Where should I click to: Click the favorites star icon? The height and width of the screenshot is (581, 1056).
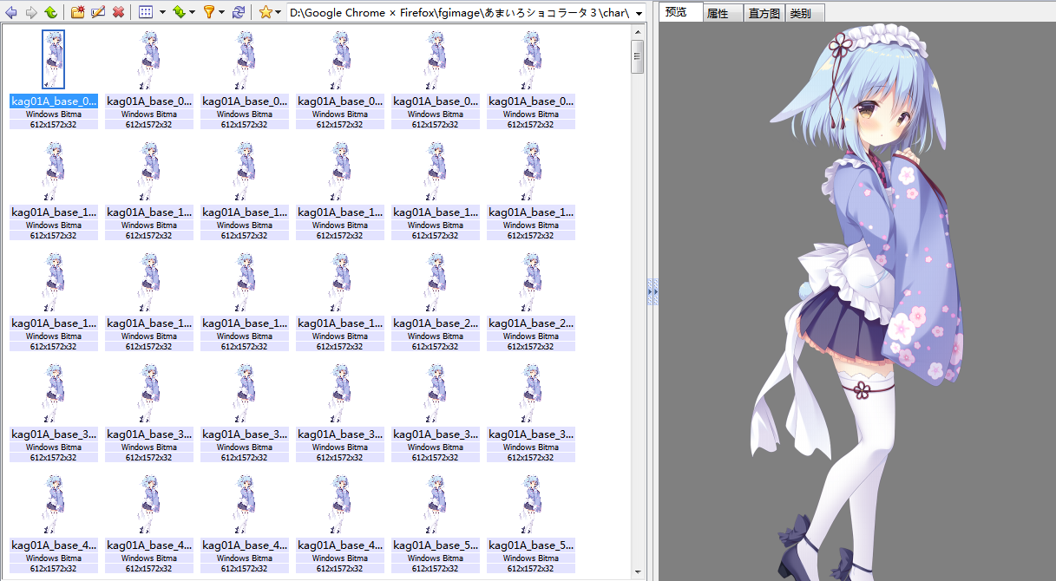coord(266,13)
